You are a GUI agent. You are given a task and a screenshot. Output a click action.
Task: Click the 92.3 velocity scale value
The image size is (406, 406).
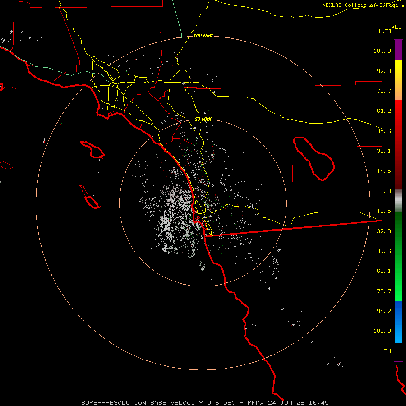pyautogui.click(x=384, y=71)
